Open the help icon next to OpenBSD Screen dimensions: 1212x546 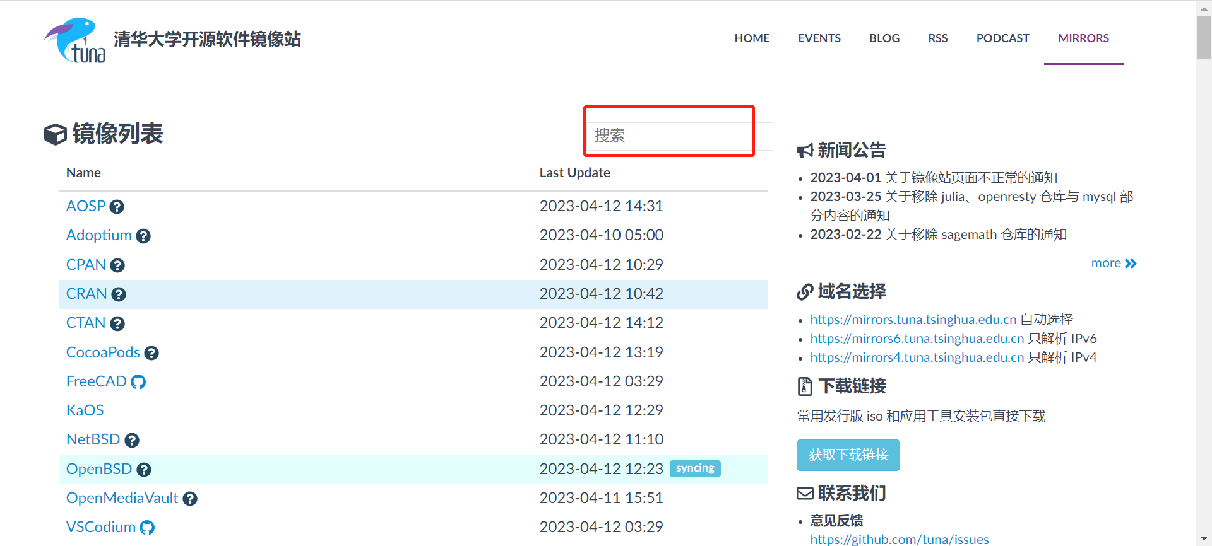pos(144,470)
